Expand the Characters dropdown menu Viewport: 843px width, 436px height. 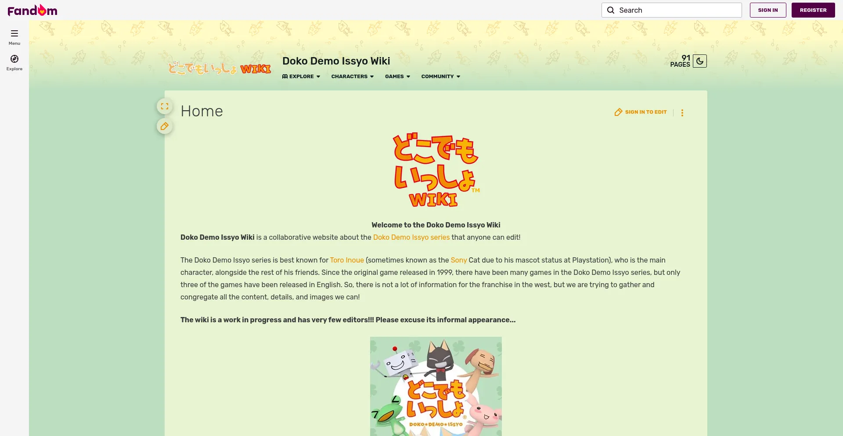click(353, 76)
